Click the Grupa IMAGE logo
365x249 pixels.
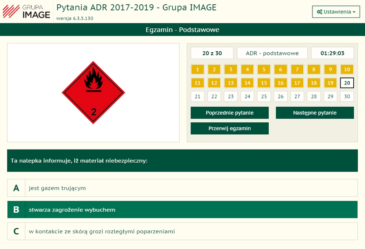pyautogui.click(x=26, y=11)
